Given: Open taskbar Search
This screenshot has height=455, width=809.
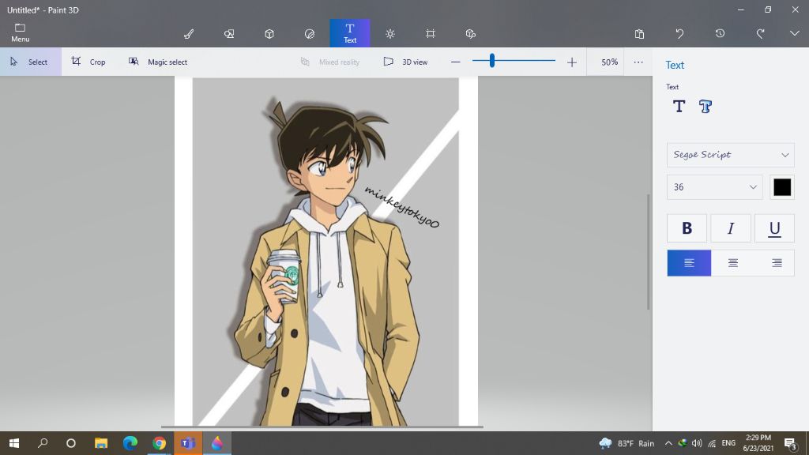Looking at the screenshot, I should click(43, 443).
